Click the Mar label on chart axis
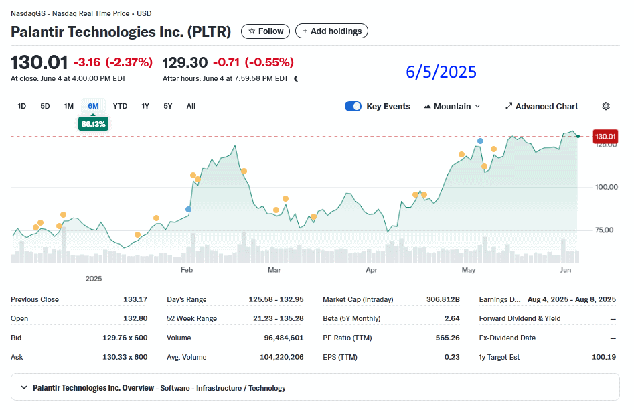 pos(274,269)
